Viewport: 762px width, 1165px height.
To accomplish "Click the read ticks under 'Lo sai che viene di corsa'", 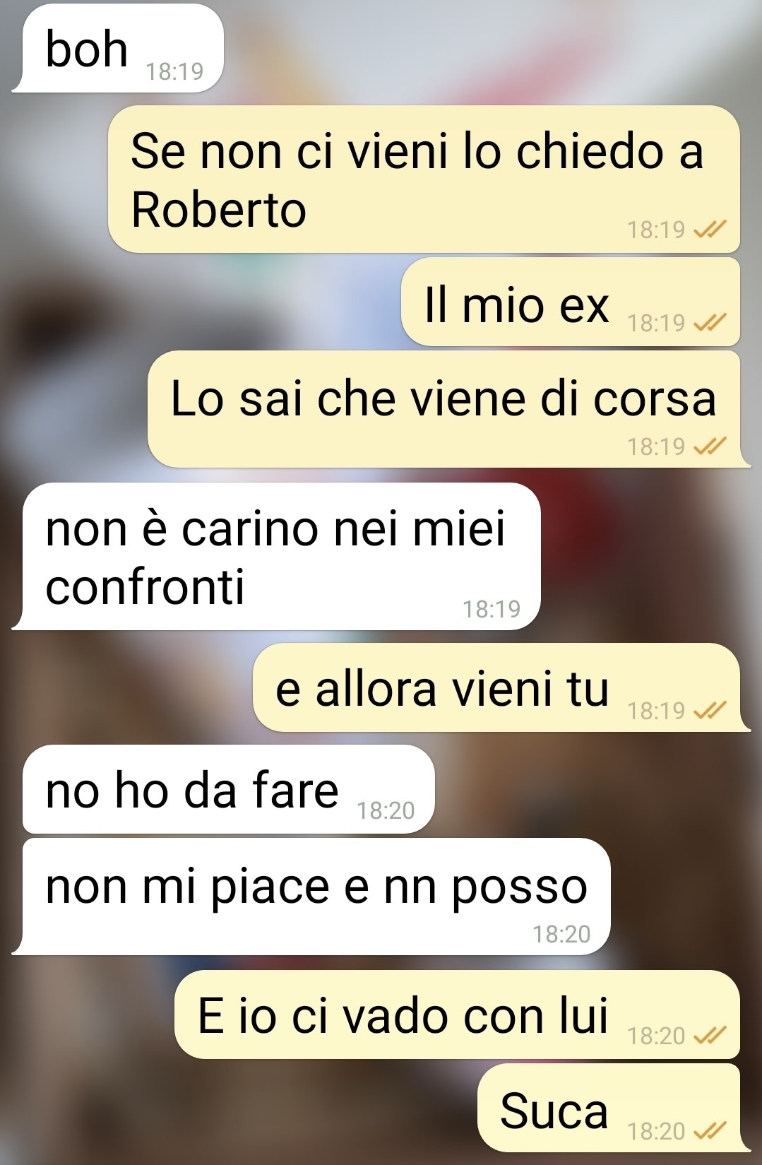I will tap(710, 447).
